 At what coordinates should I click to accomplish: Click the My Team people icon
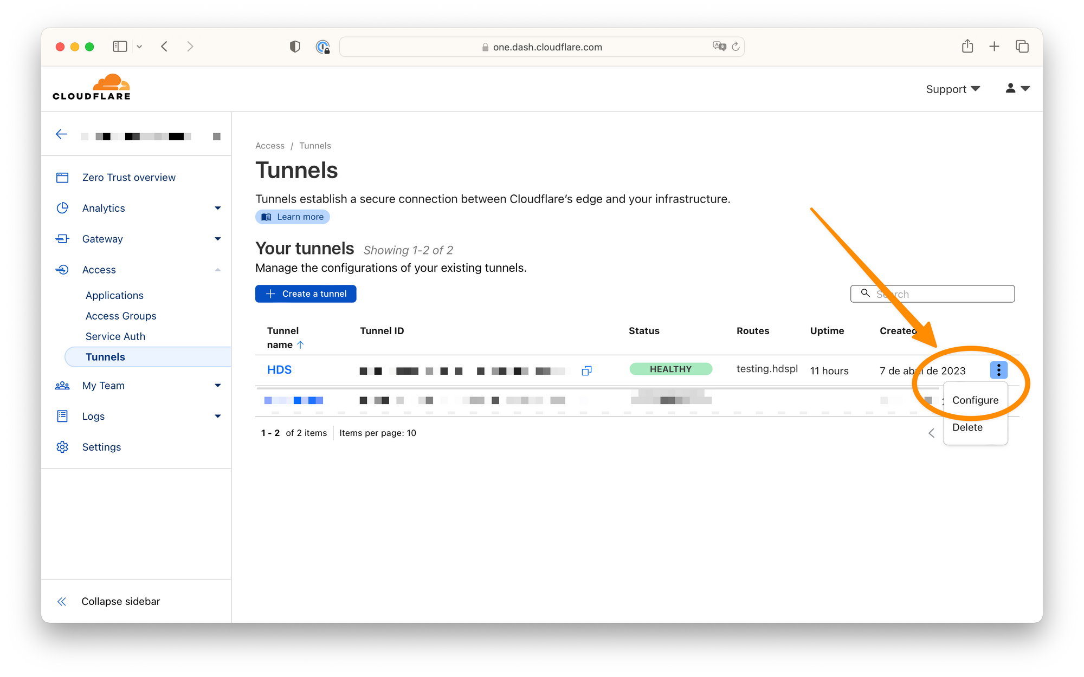click(x=62, y=386)
